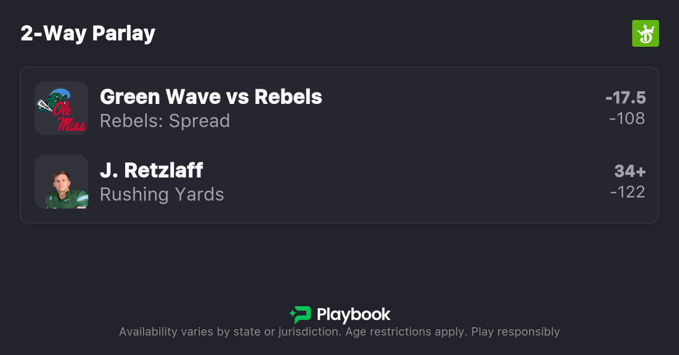Click the green Playbook logo icon
The image size is (679, 355).
300,315
